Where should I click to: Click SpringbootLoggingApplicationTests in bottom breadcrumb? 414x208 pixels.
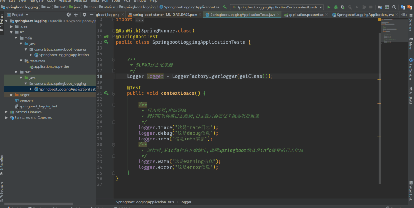coord(145,202)
